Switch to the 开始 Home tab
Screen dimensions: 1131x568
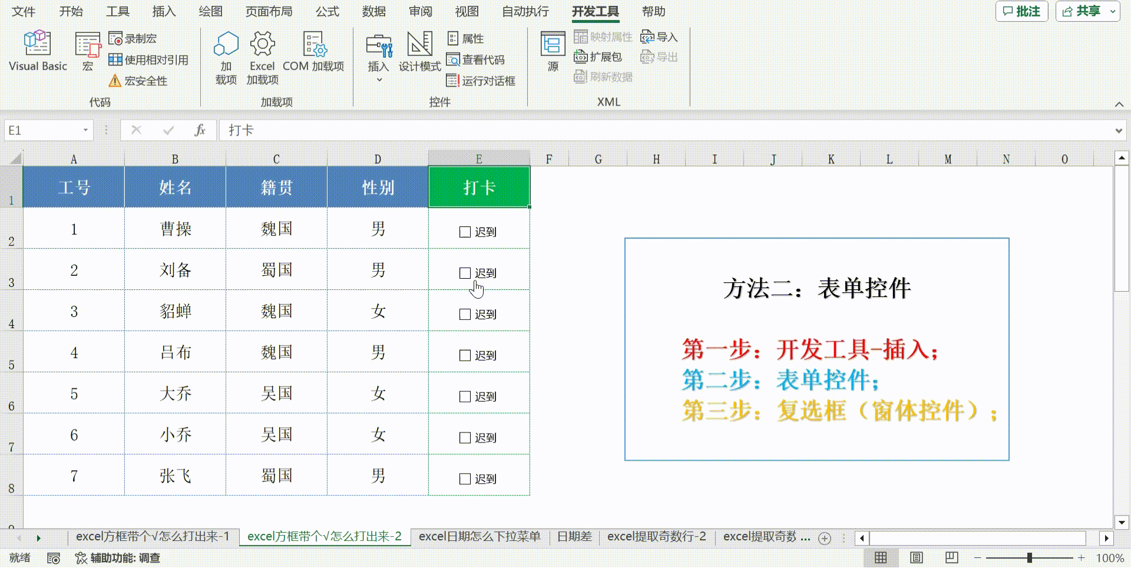coord(71,12)
